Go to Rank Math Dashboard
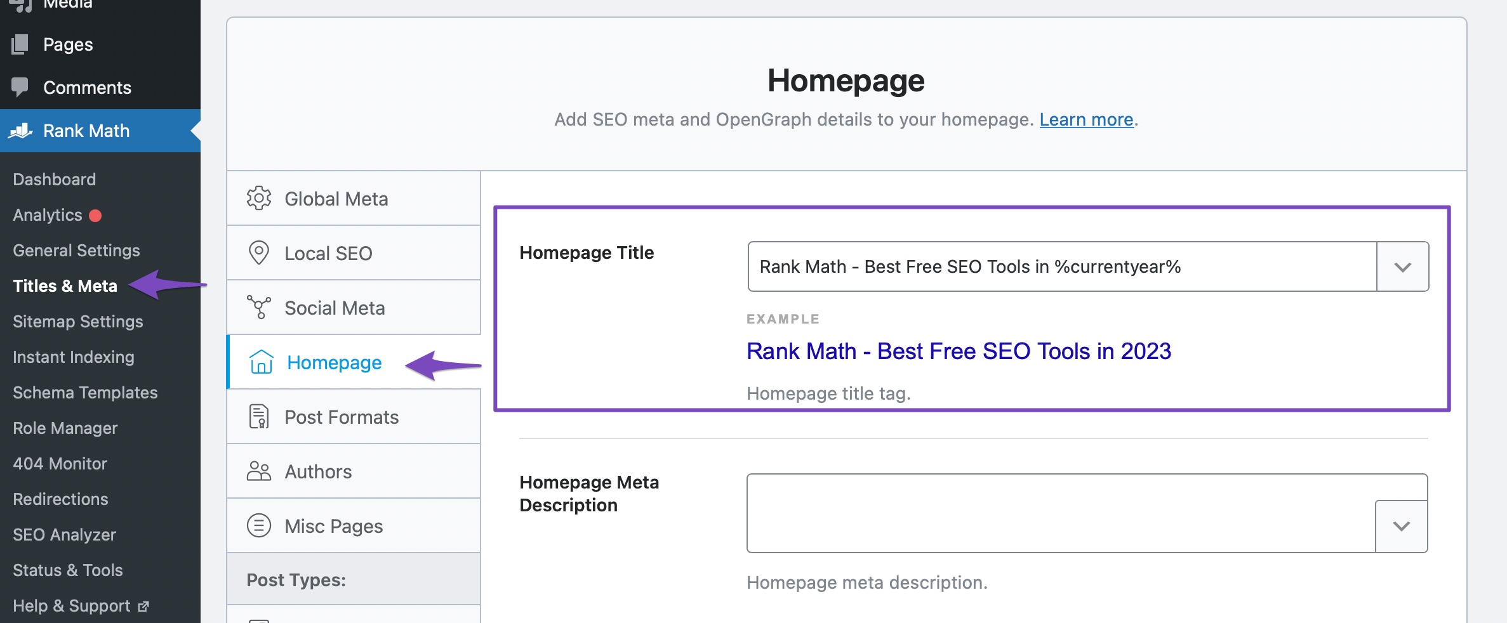This screenshot has width=1507, height=623. tap(55, 180)
